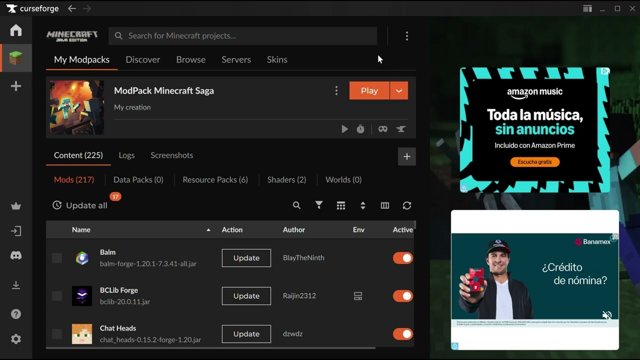Viewport: 640px width, 360px height.
Task: Focus the Search for Minecraft projects field
Action: tap(243, 36)
